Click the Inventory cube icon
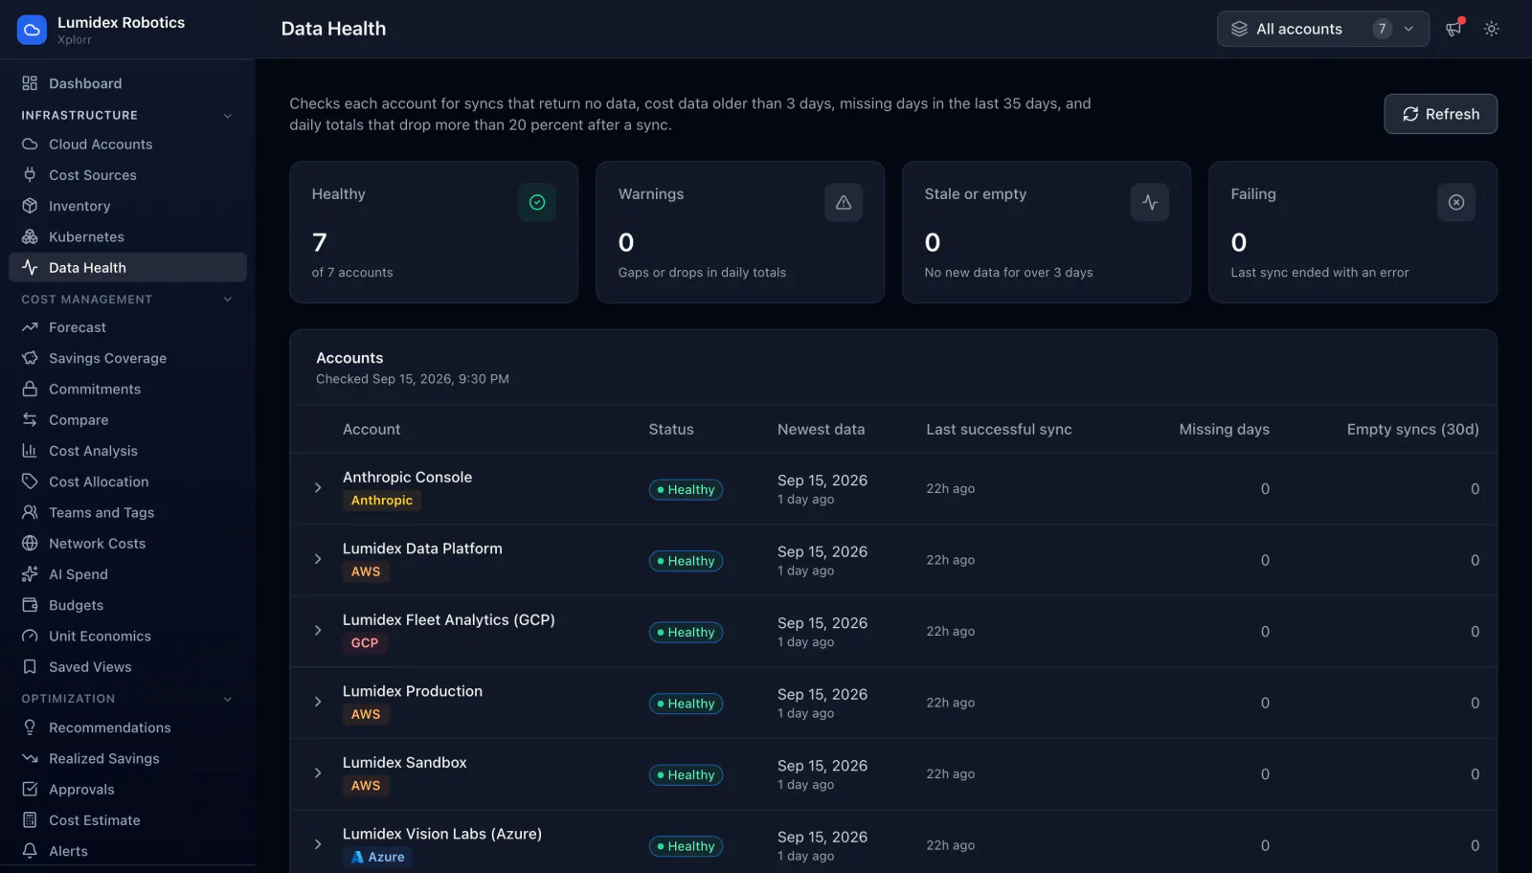The image size is (1532, 873). (x=30, y=206)
